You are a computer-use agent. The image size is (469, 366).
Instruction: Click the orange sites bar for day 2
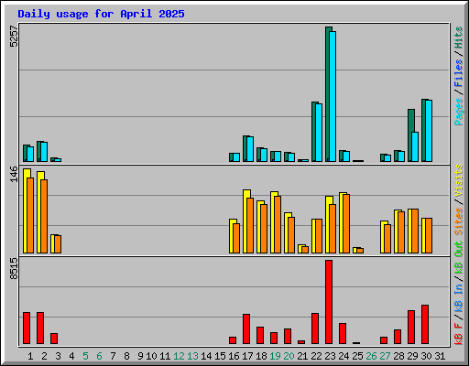(x=44, y=216)
